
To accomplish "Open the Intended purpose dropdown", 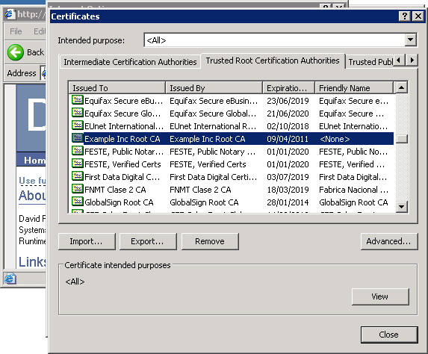I will click(410, 40).
